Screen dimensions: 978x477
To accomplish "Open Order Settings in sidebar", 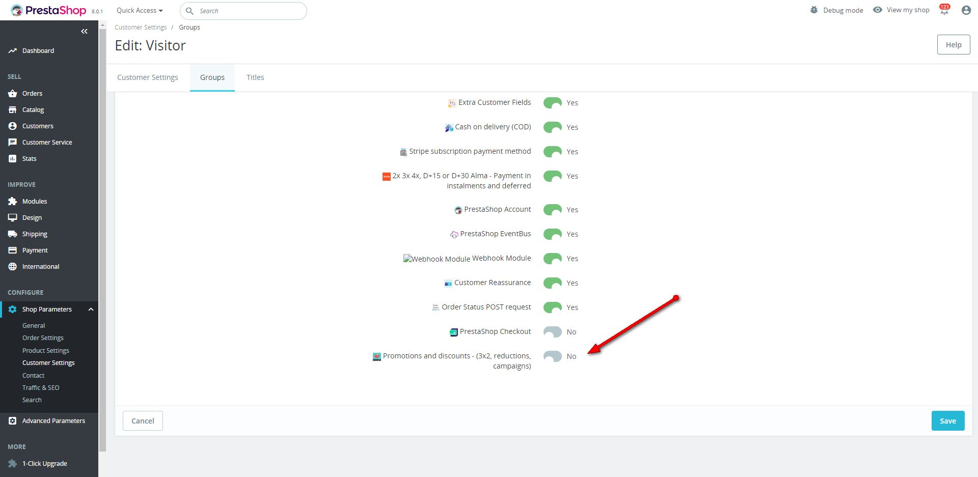I will coord(43,338).
